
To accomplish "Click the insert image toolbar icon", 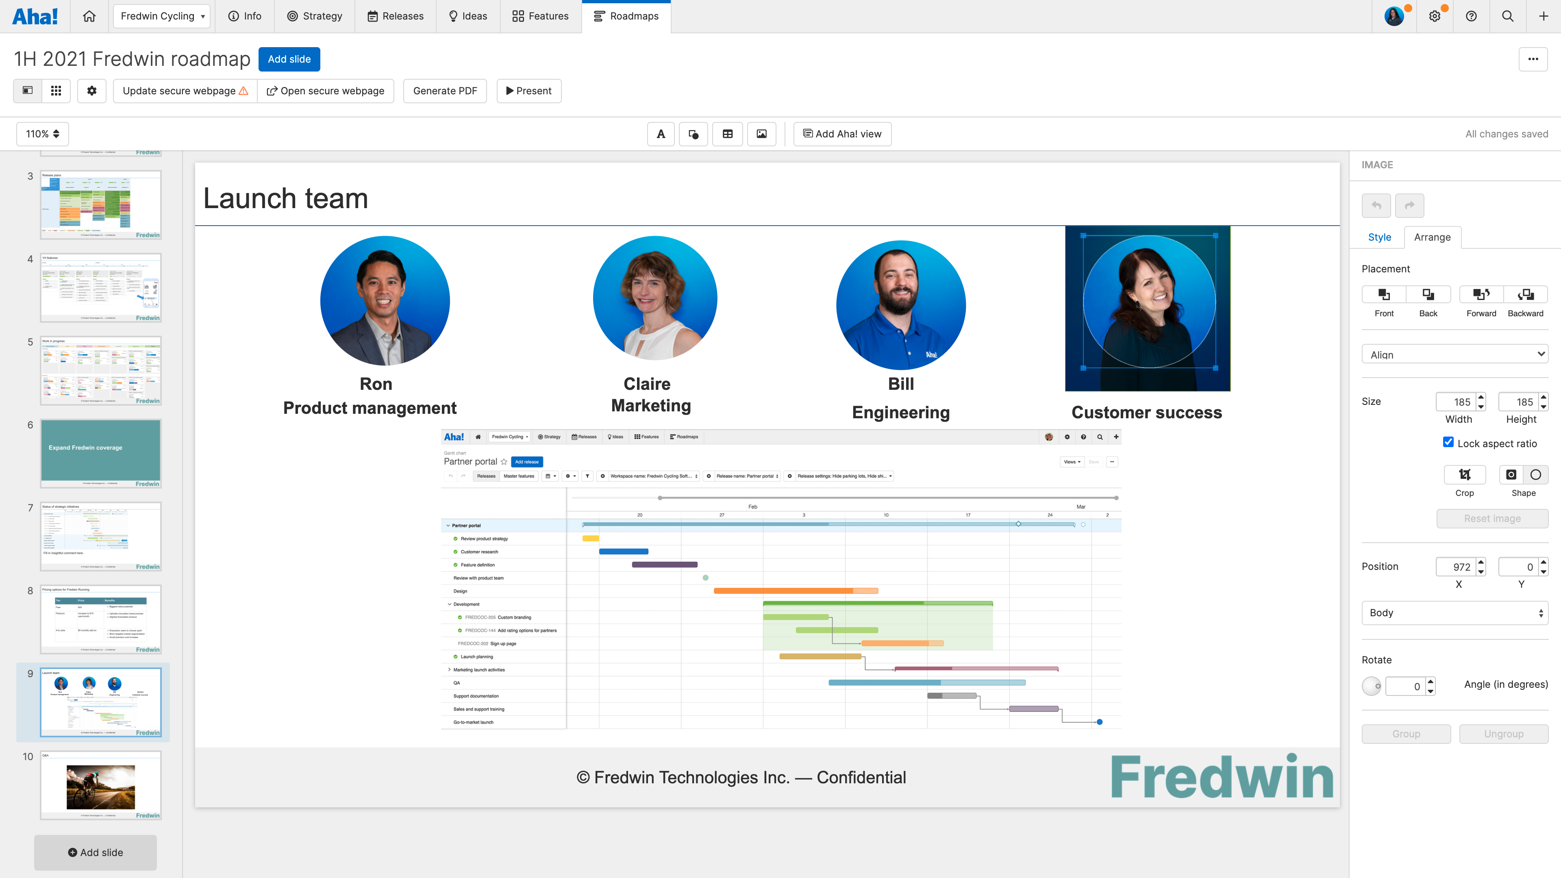I will (x=762, y=134).
